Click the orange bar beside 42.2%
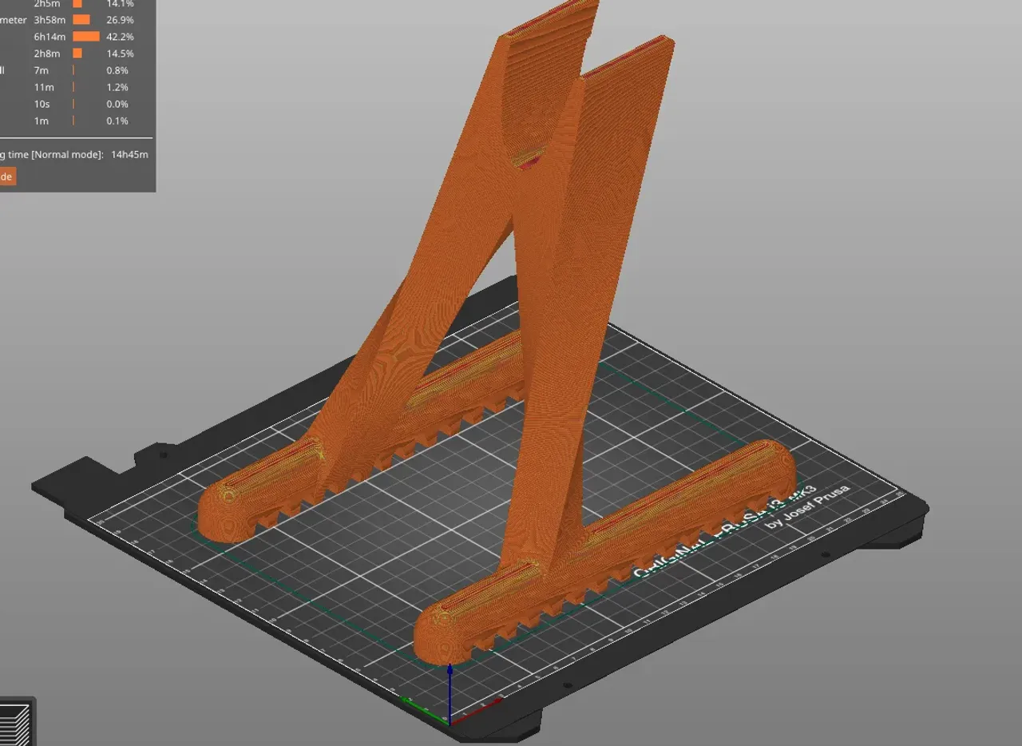The width and height of the screenshot is (1022, 746). point(86,37)
